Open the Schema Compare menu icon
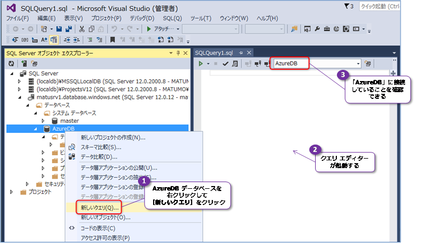This screenshot has height=243, width=447. click(x=72, y=147)
